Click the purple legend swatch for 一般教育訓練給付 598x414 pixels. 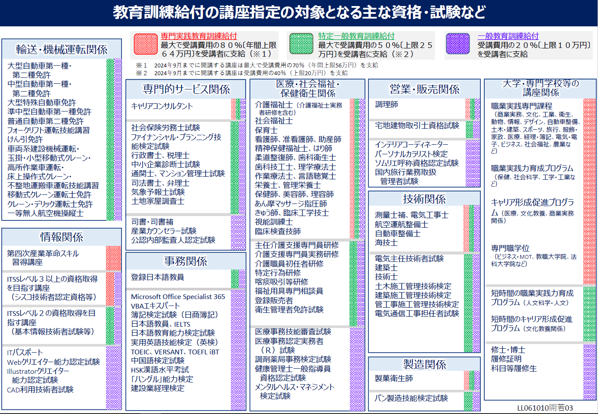(x=457, y=44)
